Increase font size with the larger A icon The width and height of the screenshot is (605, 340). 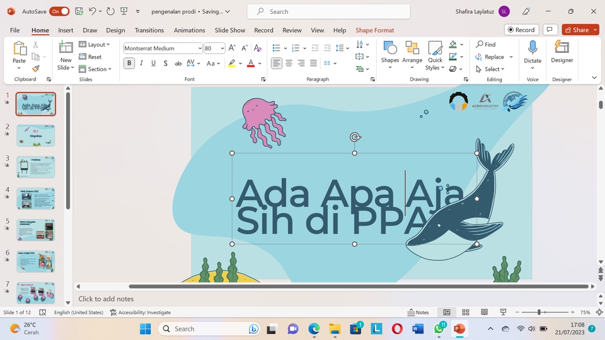point(232,48)
